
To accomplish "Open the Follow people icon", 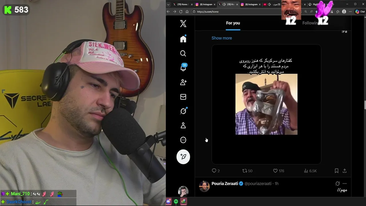I will tap(183, 82).
